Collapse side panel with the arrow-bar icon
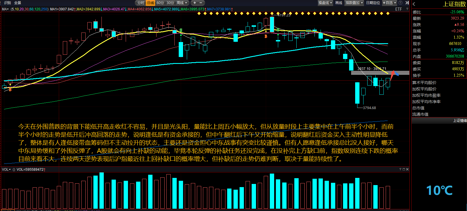This screenshot has width=467, height=211. tap(407, 3)
